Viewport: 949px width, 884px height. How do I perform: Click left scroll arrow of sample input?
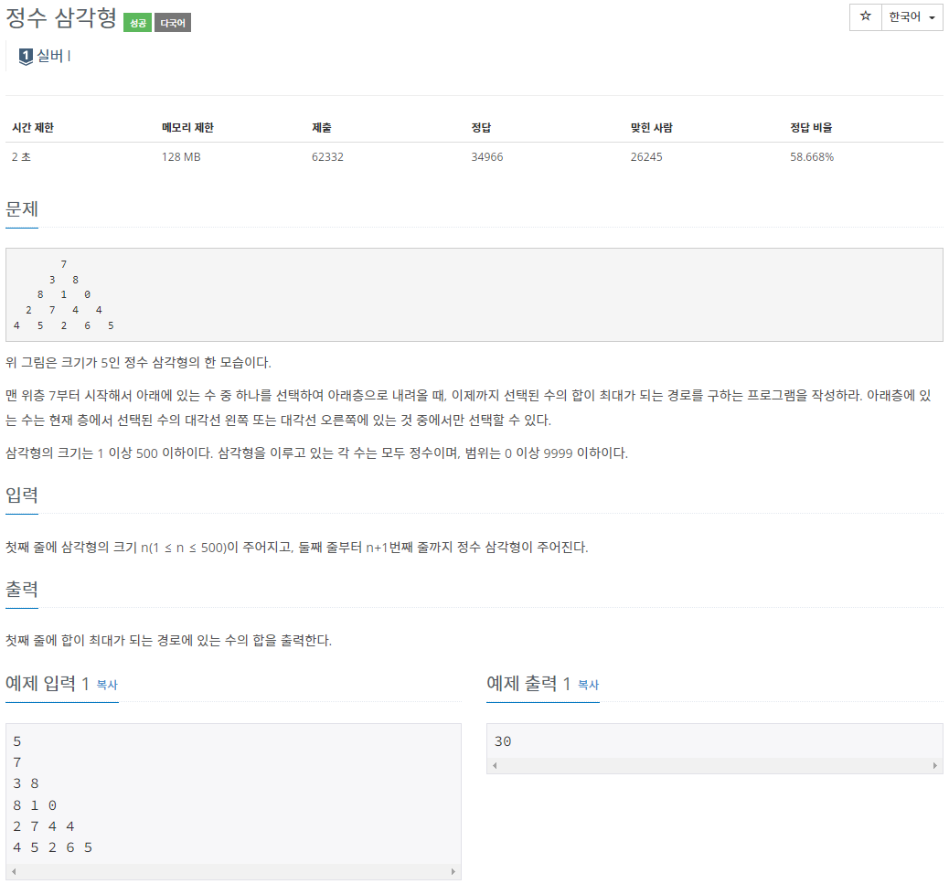pos(14,871)
